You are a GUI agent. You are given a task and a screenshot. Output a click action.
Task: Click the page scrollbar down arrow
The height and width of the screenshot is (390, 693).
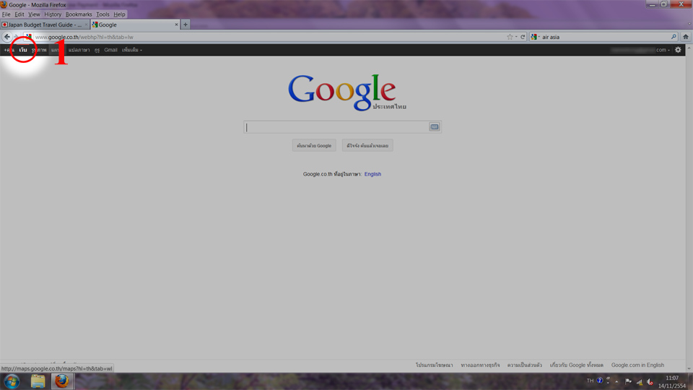pos(689,369)
